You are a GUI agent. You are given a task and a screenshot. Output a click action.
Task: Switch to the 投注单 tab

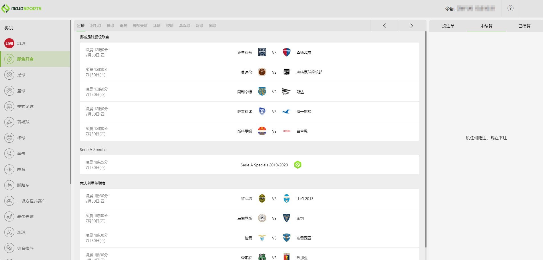point(448,26)
